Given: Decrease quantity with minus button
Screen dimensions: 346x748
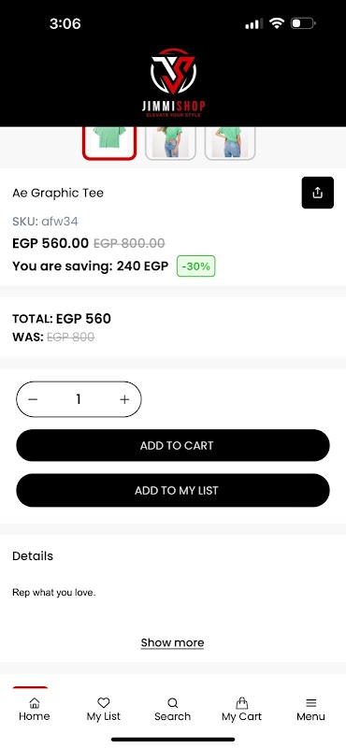Looking at the screenshot, I should coord(33,399).
